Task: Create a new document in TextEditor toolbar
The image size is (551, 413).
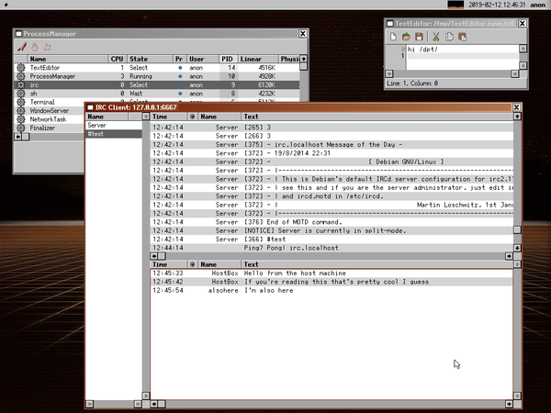Action: pyautogui.click(x=393, y=37)
